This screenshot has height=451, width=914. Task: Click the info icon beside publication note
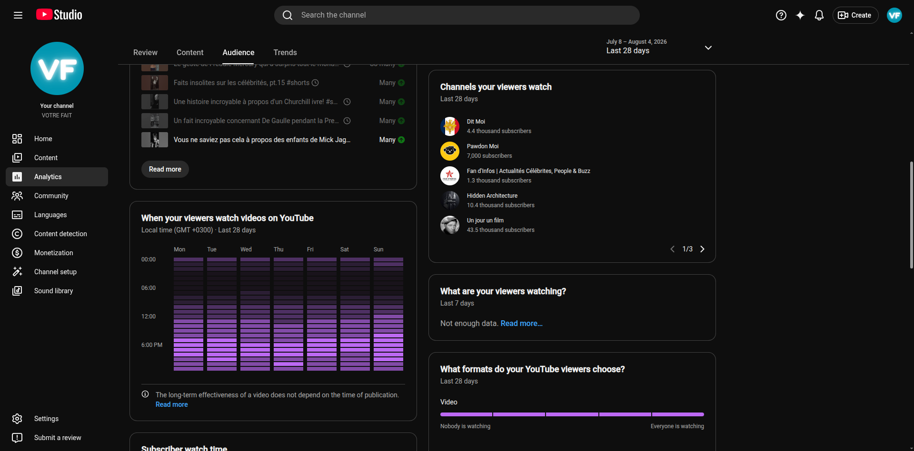click(145, 394)
